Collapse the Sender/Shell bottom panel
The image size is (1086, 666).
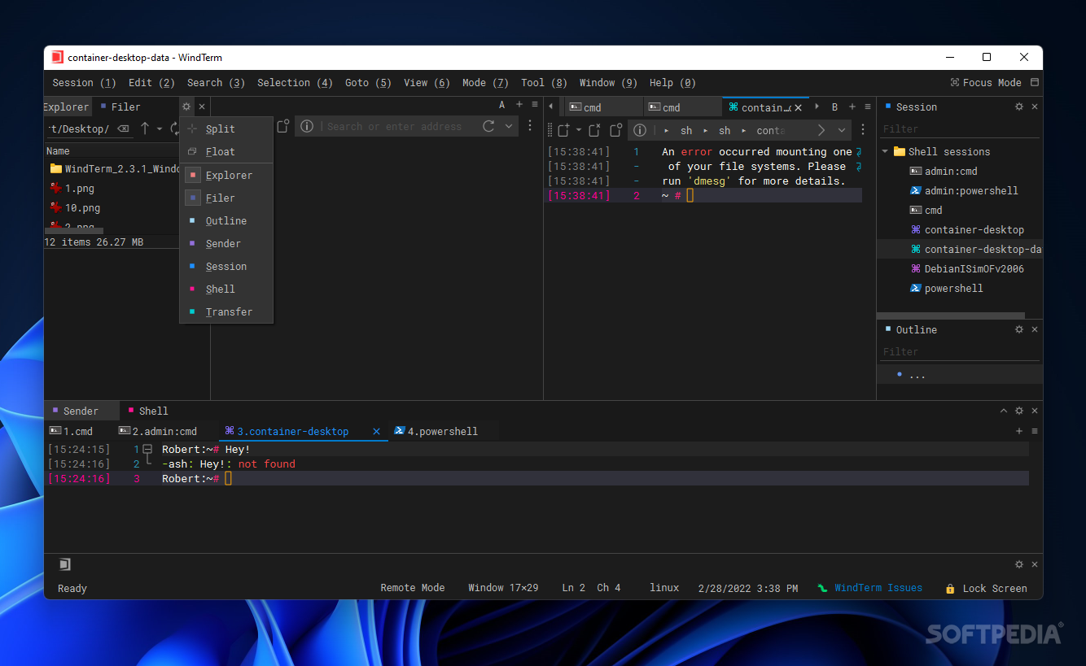click(x=1004, y=411)
